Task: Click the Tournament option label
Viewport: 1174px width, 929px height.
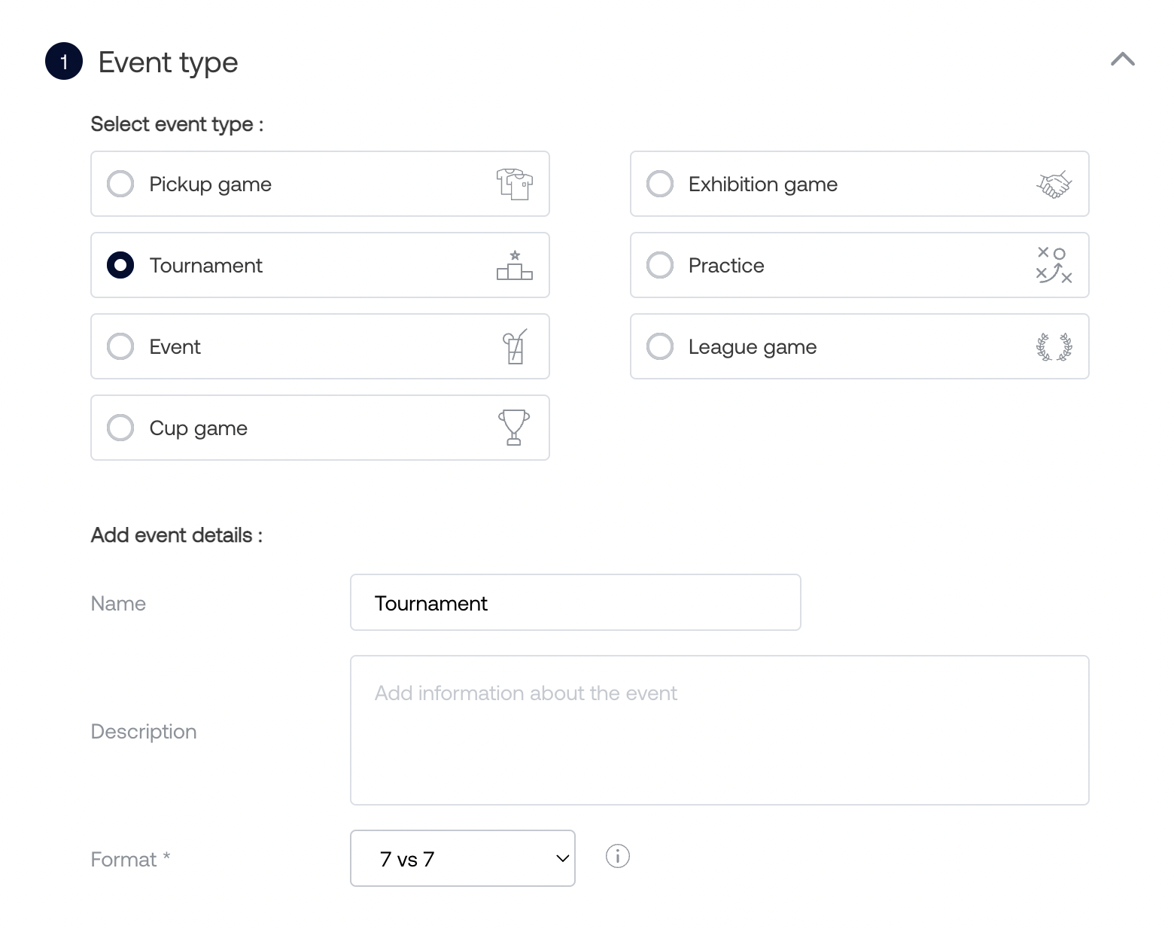Action: tap(205, 266)
